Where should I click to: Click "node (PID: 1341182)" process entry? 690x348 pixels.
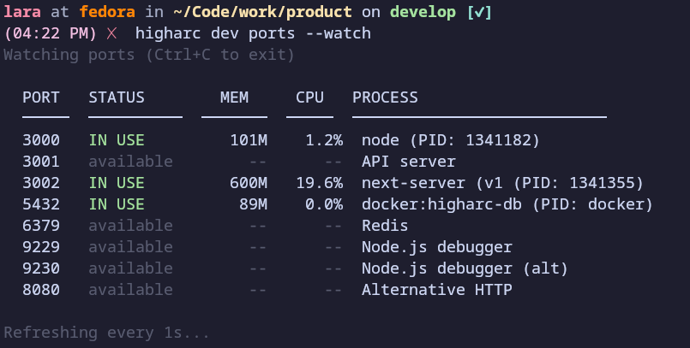click(x=451, y=140)
